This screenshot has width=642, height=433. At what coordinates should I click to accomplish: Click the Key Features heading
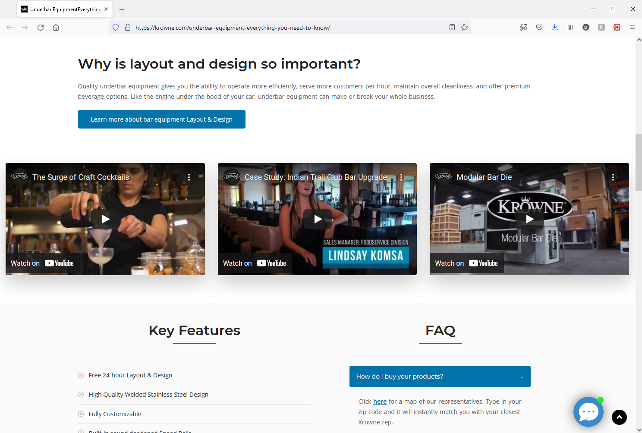point(195,330)
